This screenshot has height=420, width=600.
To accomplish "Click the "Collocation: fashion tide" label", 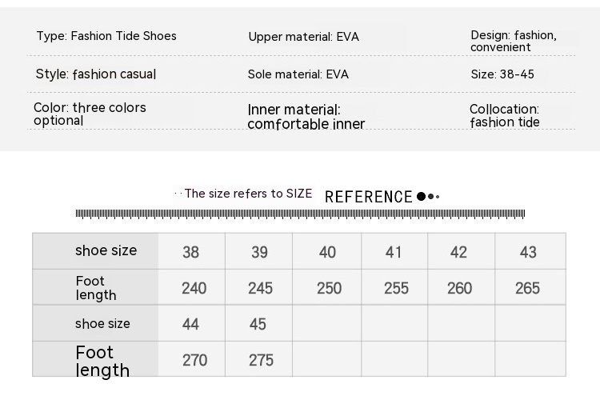I will point(505,115).
